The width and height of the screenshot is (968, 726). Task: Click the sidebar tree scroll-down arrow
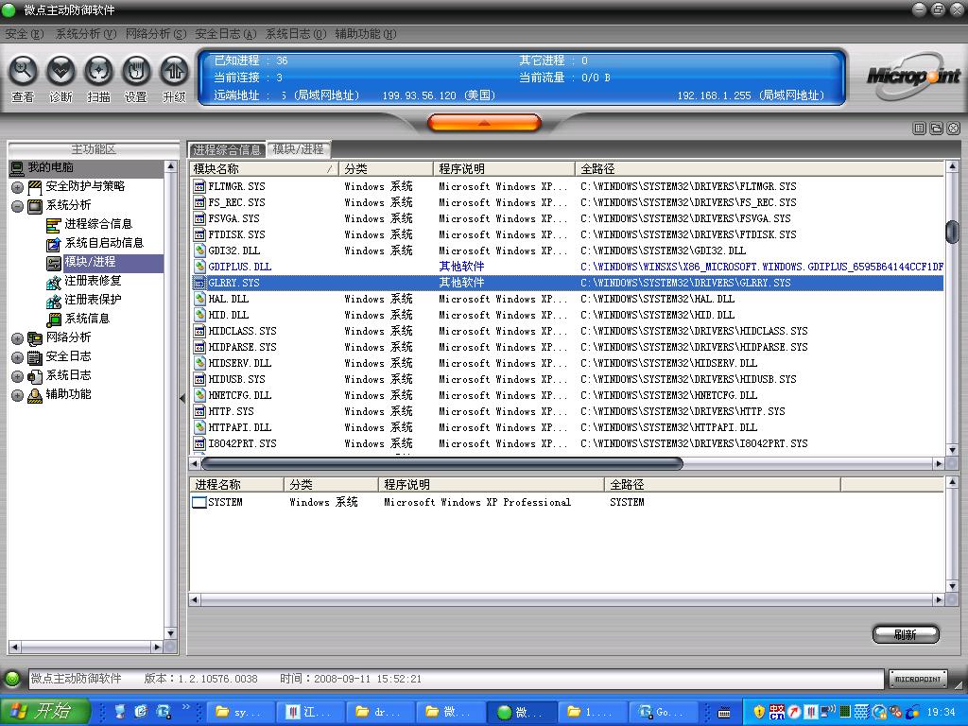[x=170, y=633]
